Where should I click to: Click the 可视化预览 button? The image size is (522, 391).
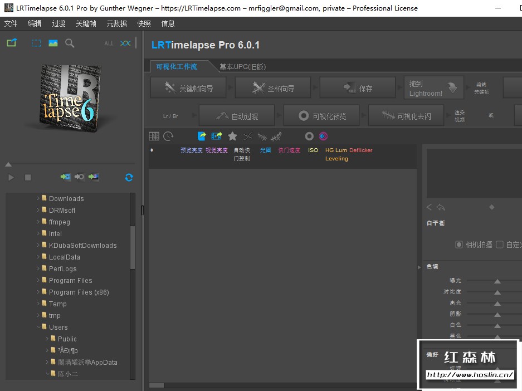tap(321, 116)
